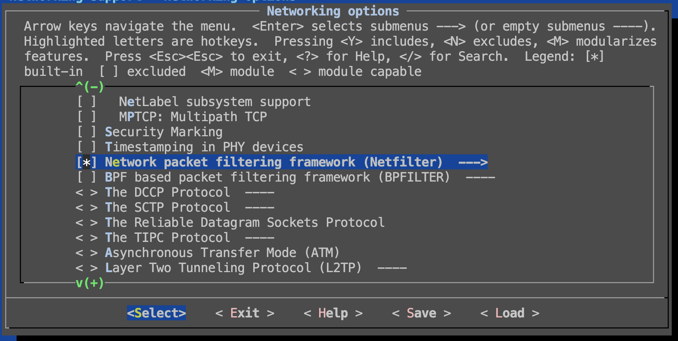Open the Help button
This screenshot has height=341, width=678.
(x=333, y=313)
